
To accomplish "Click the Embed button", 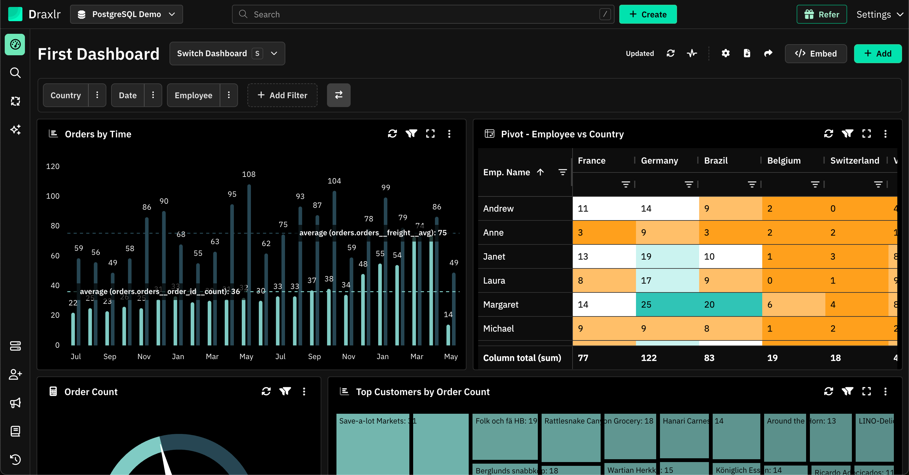I will pos(816,53).
